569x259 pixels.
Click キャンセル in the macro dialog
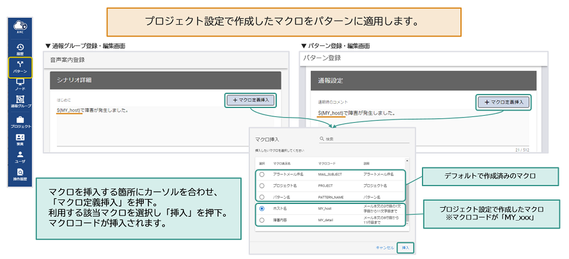pyautogui.click(x=384, y=247)
